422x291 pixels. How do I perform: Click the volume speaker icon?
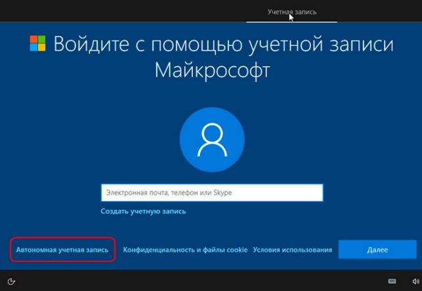(415, 281)
